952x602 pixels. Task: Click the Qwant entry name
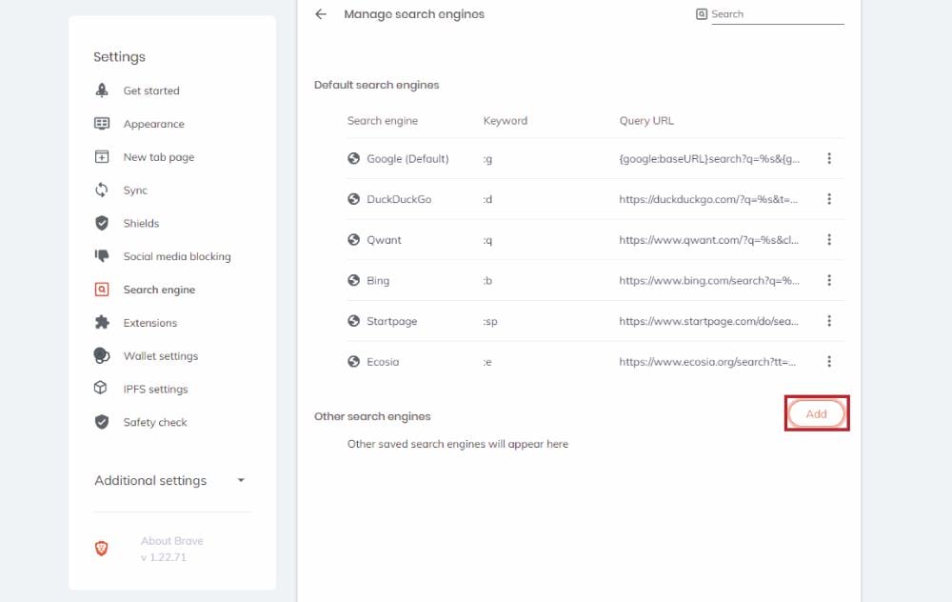pos(384,240)
